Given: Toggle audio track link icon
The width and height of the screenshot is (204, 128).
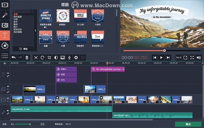Looking at the screenshot, I should pos(8,113).
